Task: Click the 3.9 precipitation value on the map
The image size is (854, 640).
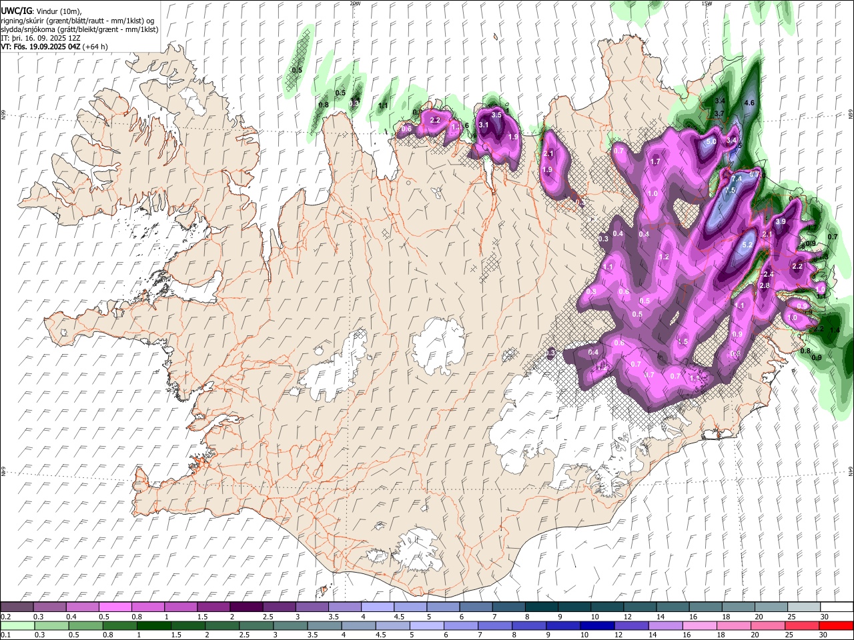Action: pos(781,221)
